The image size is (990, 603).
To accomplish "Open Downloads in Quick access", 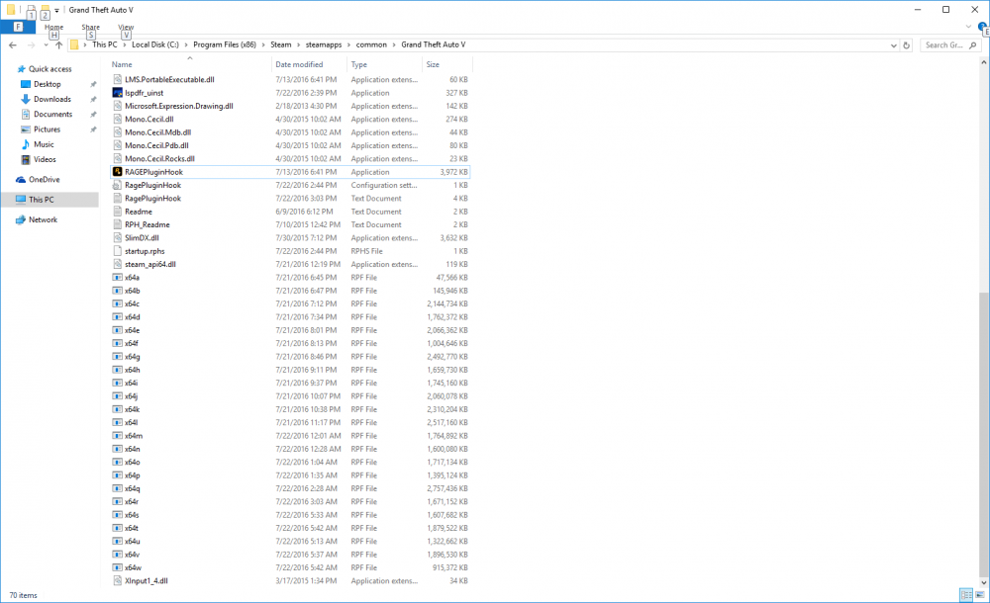I will click(x=52, y=99).
